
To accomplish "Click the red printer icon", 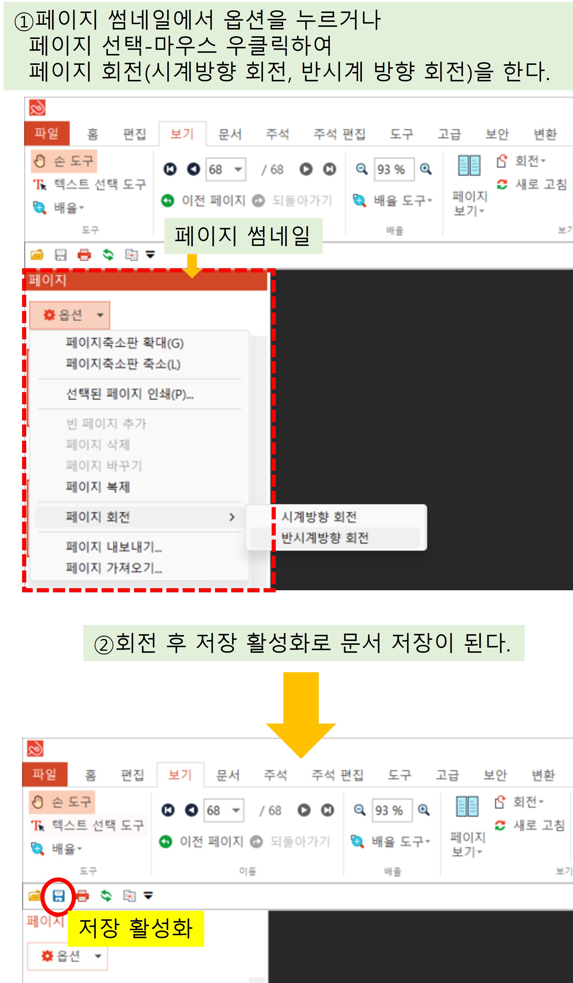I will (84, 255).
